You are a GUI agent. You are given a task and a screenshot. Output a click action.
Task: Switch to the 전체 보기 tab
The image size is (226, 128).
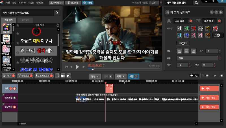pos(8,20)
